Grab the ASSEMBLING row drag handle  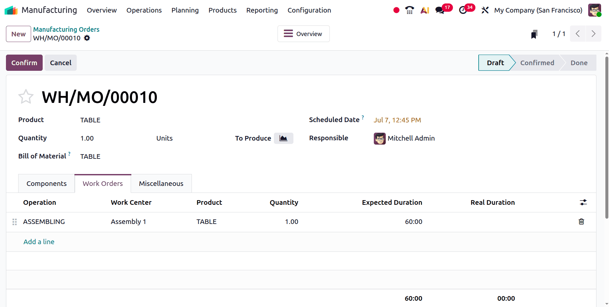[15, 222]
